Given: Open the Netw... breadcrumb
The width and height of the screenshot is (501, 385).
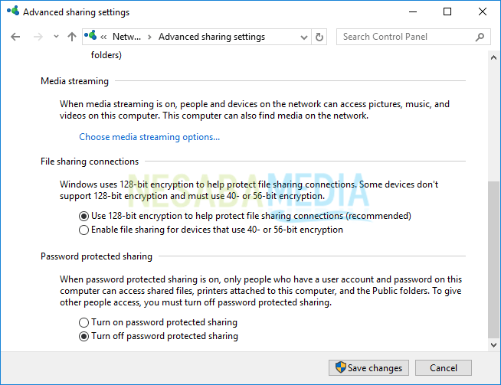Looking at the screenshot, I should tap(126, 37).
